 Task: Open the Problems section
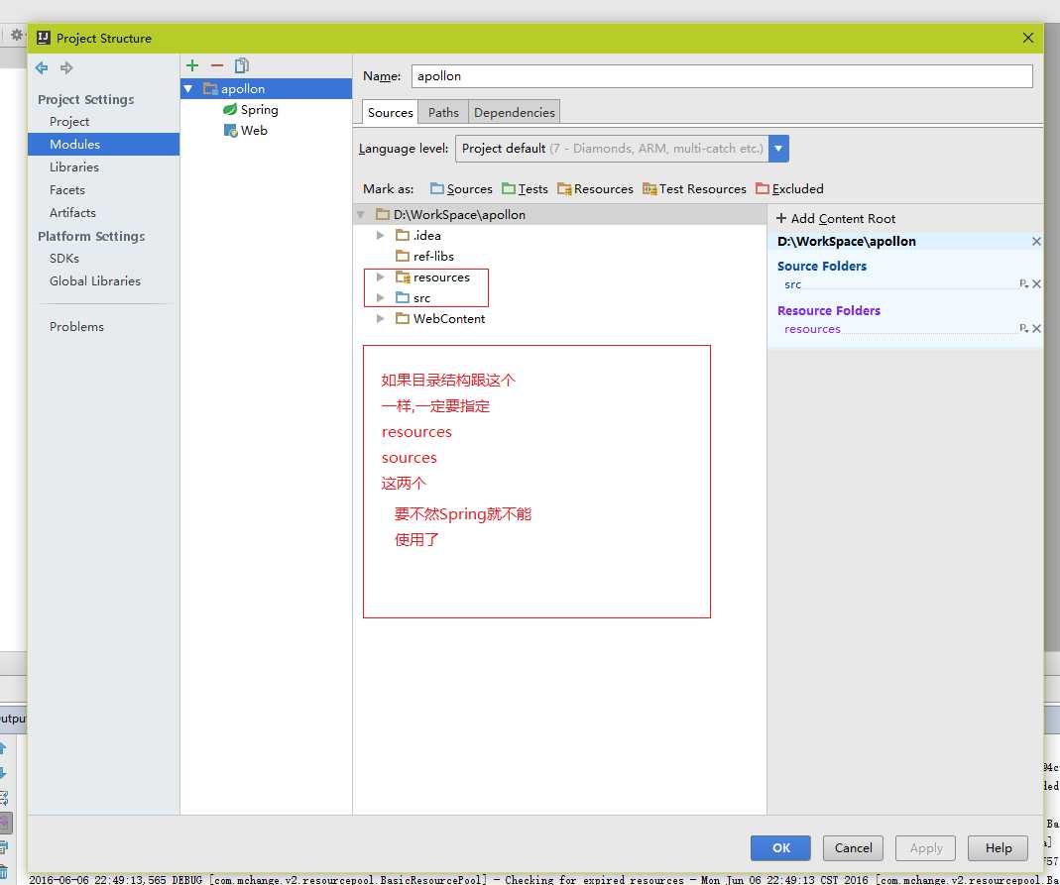click(76, 326)
